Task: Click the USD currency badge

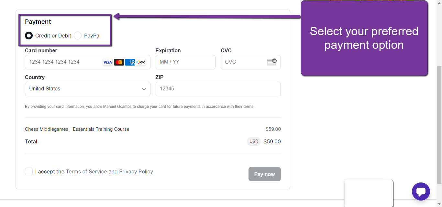Action: (254, 141)
